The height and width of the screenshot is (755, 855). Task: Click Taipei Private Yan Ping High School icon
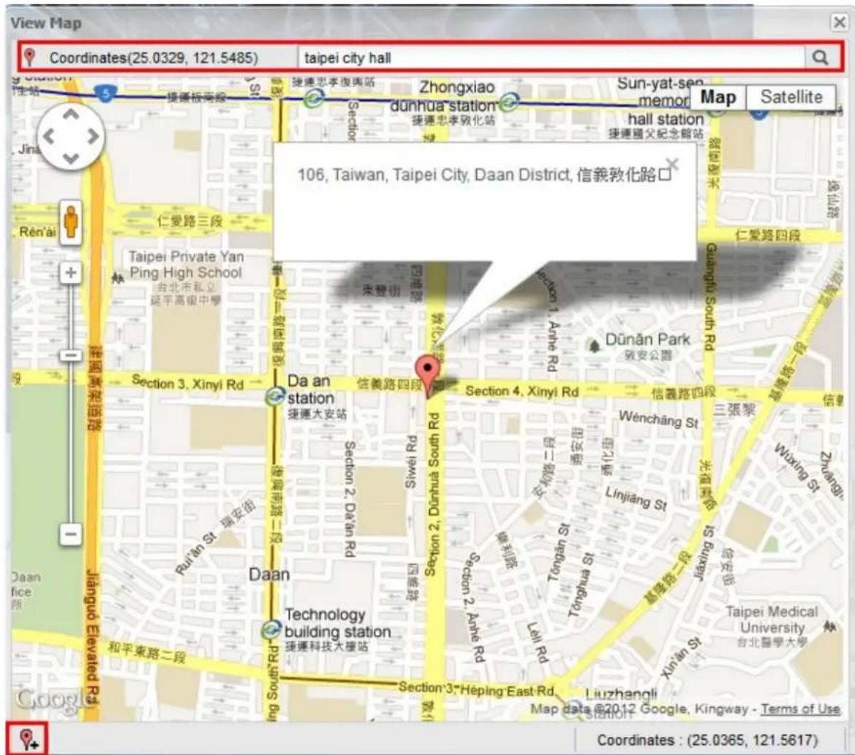tap(117, 278)
